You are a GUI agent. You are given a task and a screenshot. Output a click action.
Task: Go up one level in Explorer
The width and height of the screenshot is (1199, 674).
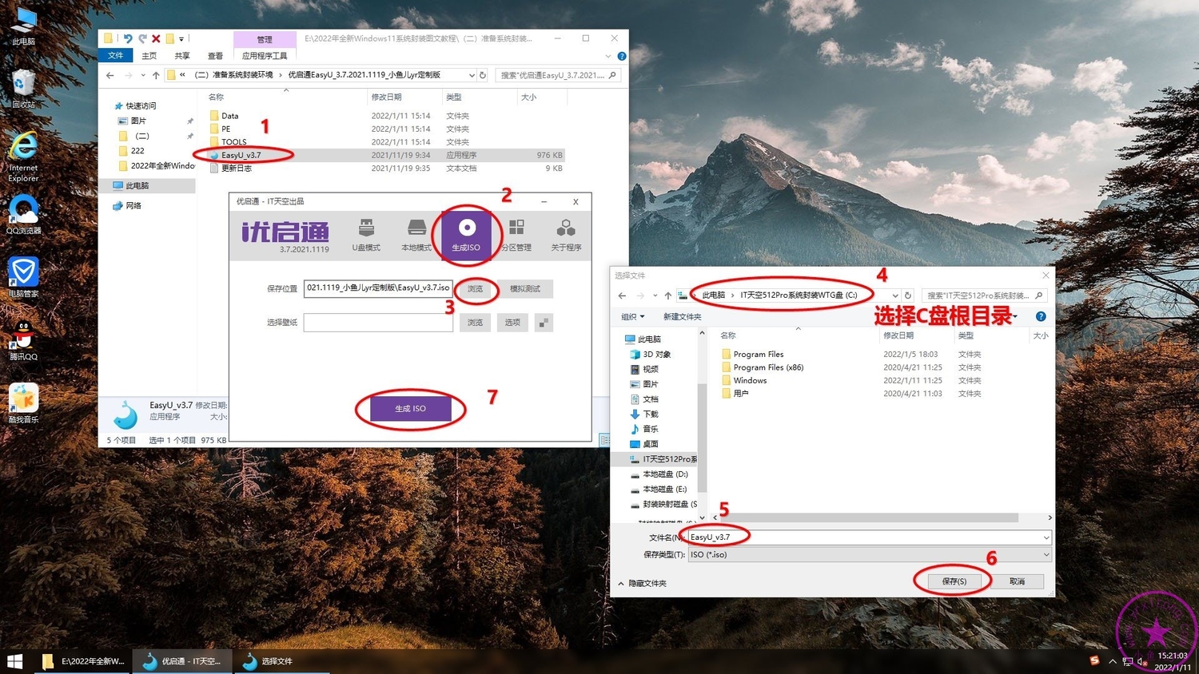pyautogui.click(x=156, y=75)
